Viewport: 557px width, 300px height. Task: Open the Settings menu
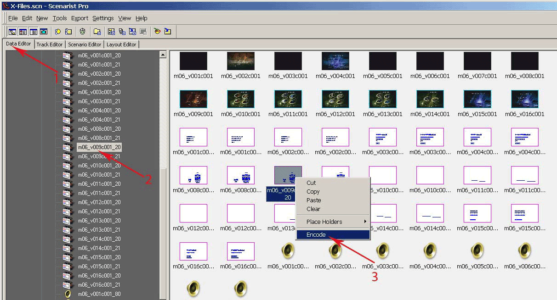pos(103,18)
